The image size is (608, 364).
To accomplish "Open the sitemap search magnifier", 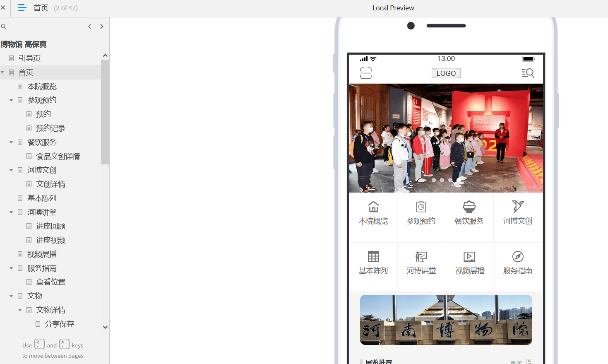I will point(3,27).
